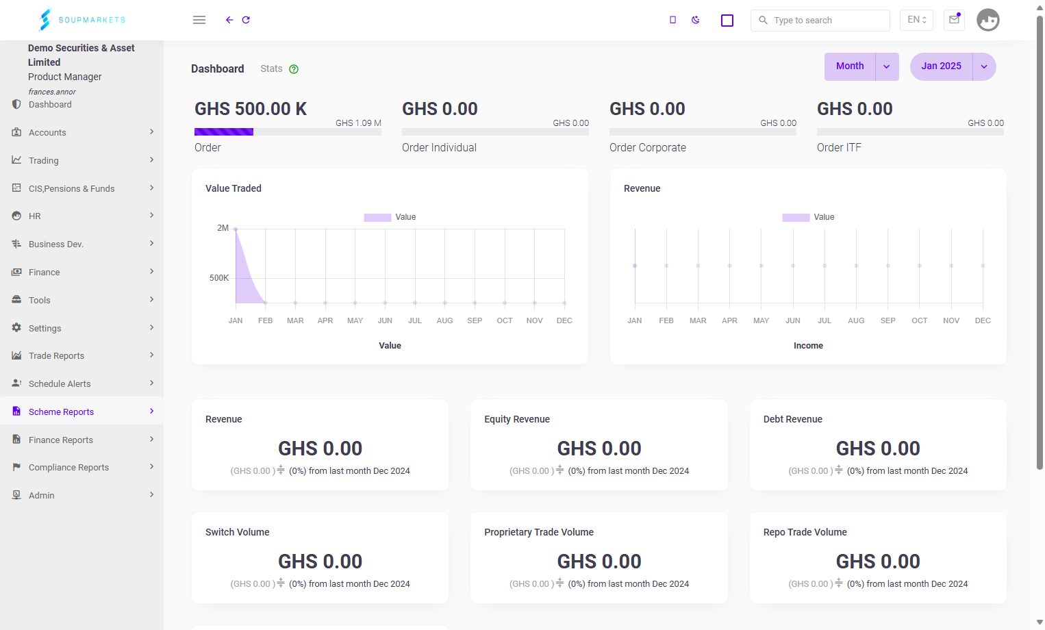Click the SoupMarkets logo
The image size is (1045, 630).
pos(82,20)
